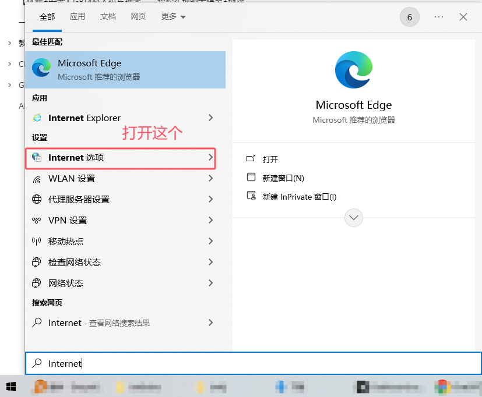Open the 更多 dropdown menu
The width and height of the screenshot is (482, 397).
tap(173, 16)
